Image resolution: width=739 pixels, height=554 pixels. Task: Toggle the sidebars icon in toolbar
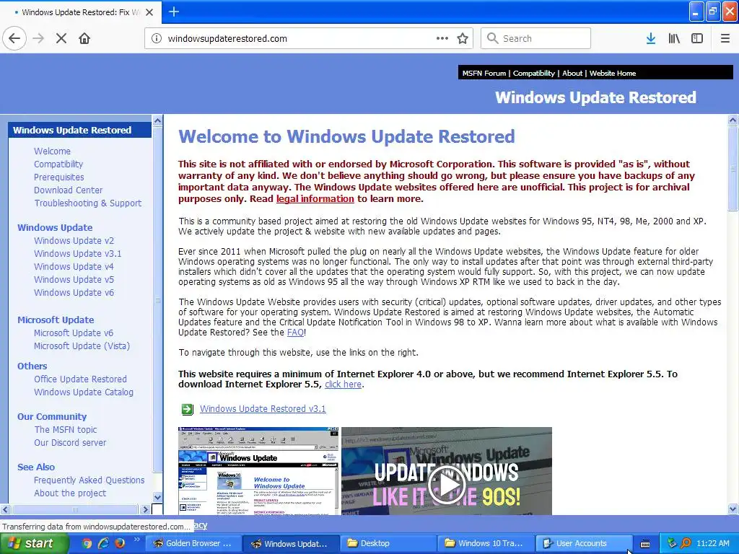pos(697,39)
